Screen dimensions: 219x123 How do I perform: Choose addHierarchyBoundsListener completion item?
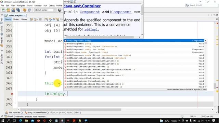[x=134, y=69]
